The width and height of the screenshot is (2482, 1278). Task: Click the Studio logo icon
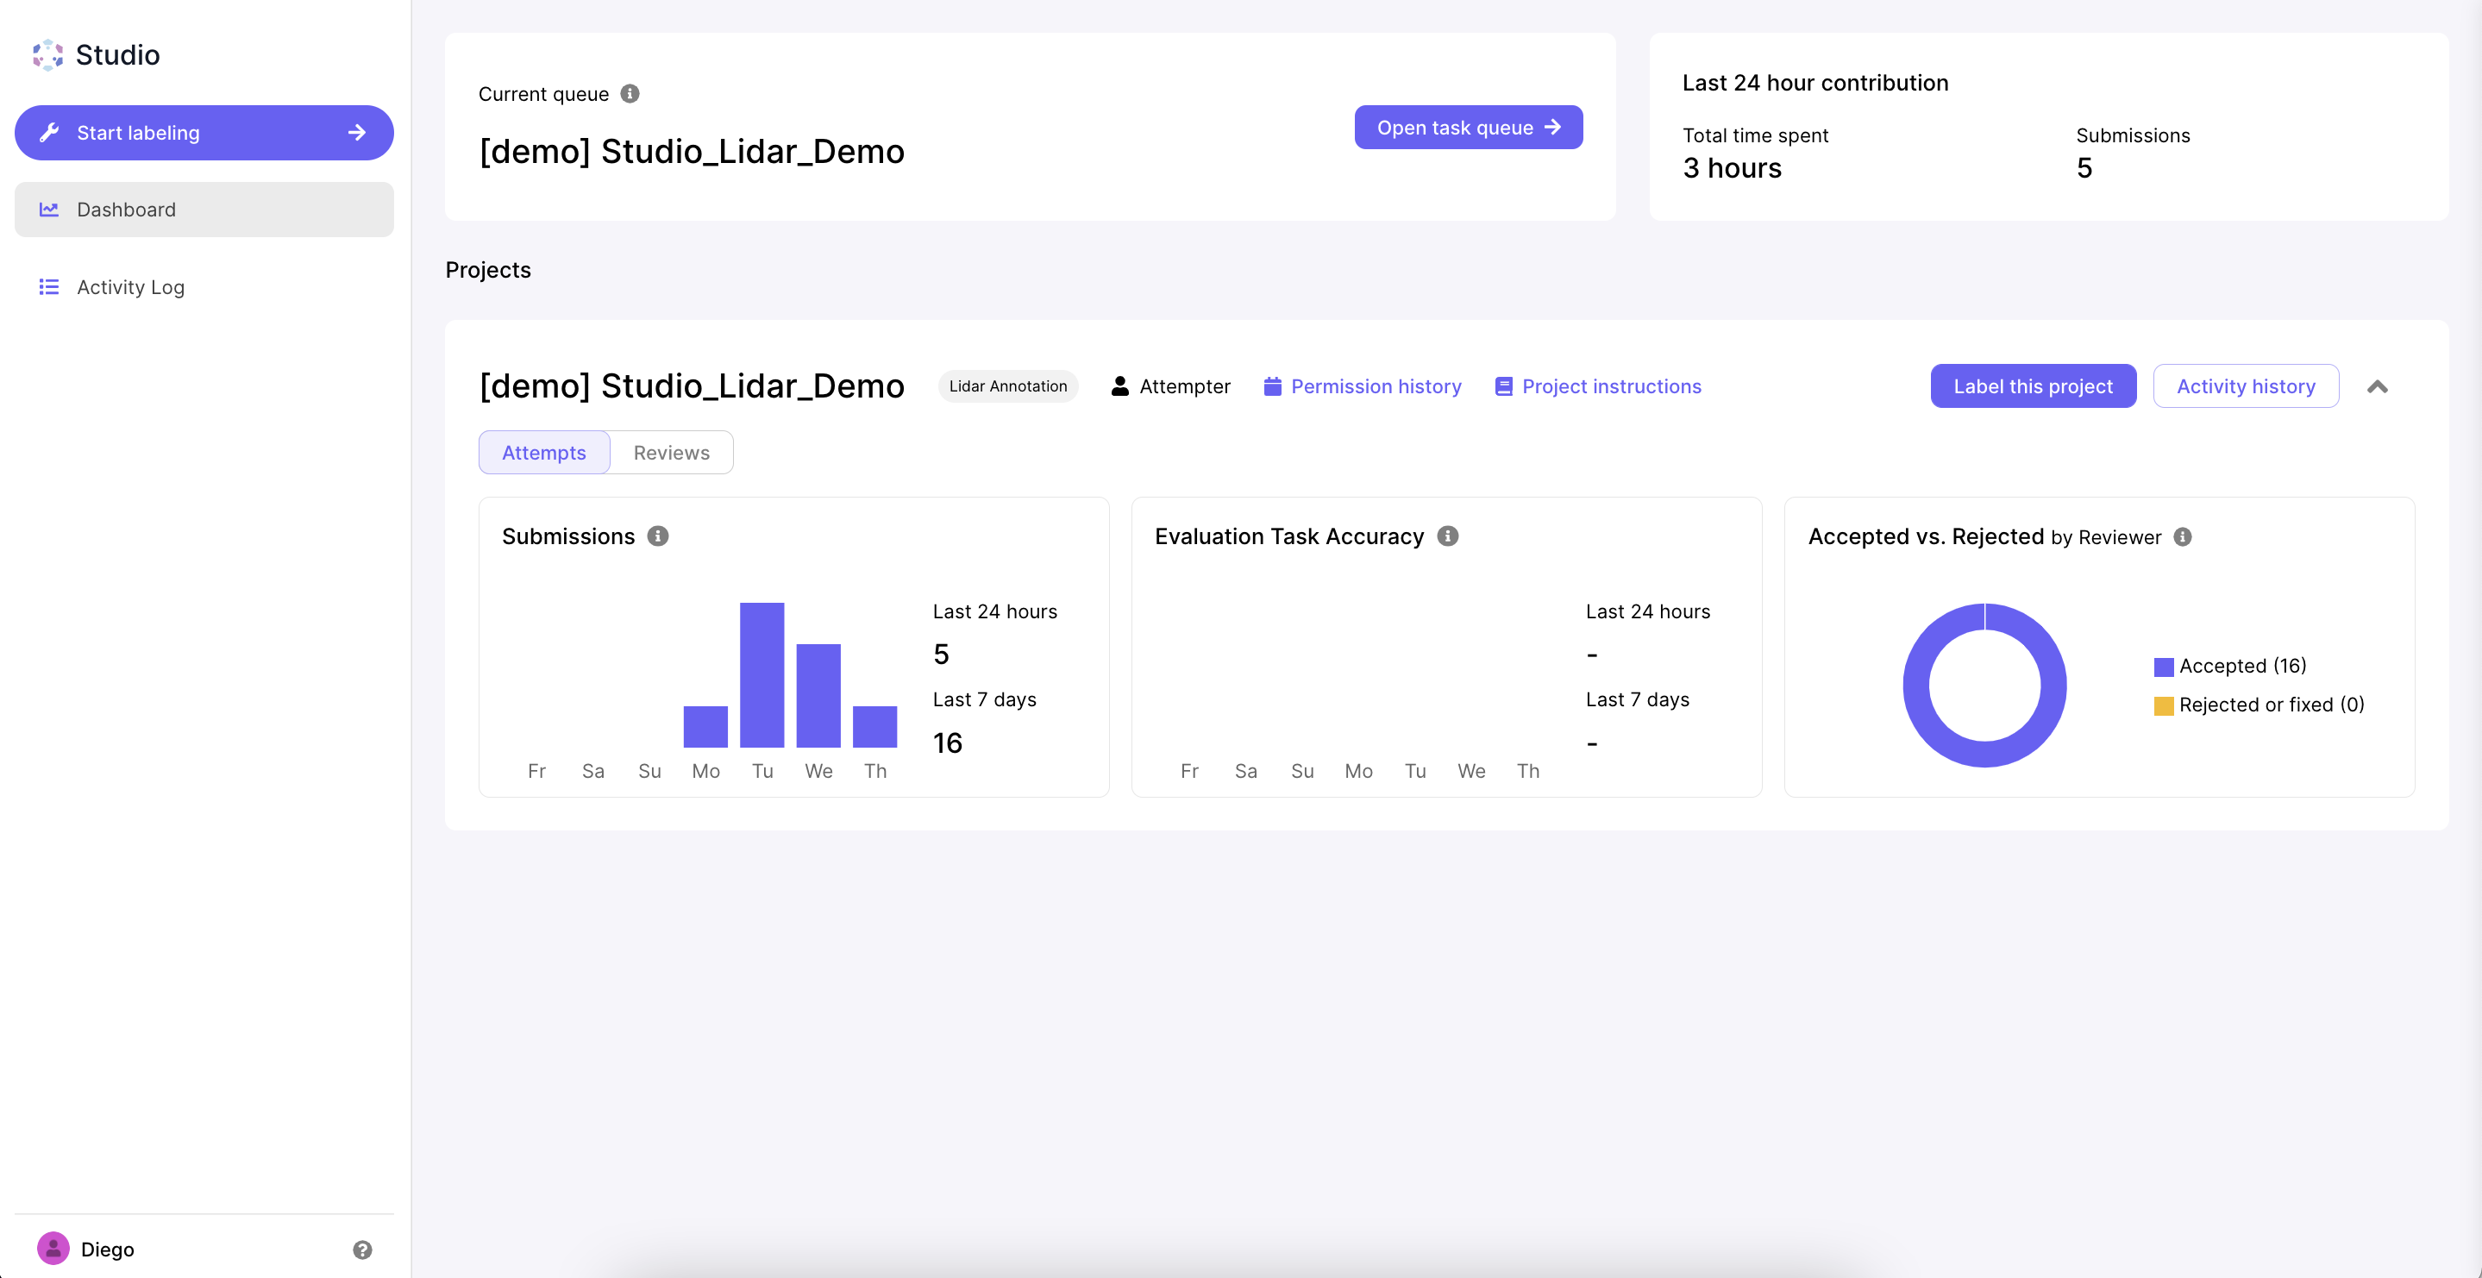[x=47, y=55]
